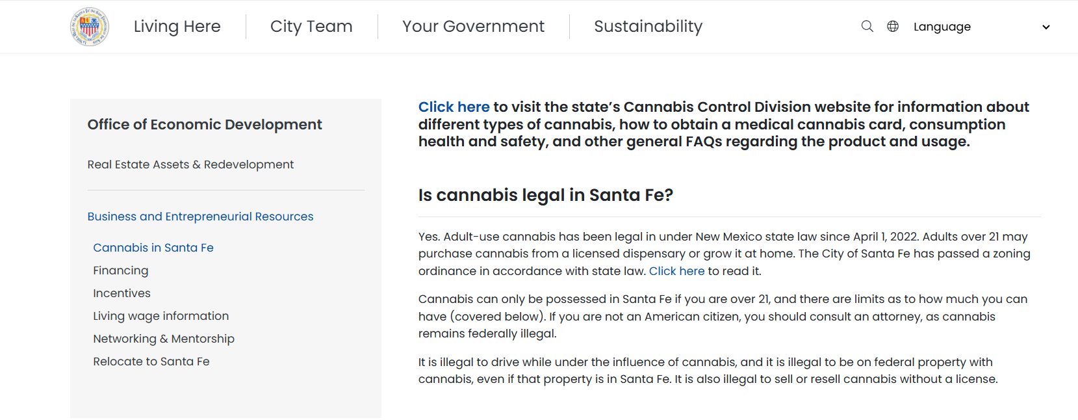Viewport: 1078px width, 420px height.
Task: Click the globe language icon
Action: pyautogui.click(x=893, y=27)
